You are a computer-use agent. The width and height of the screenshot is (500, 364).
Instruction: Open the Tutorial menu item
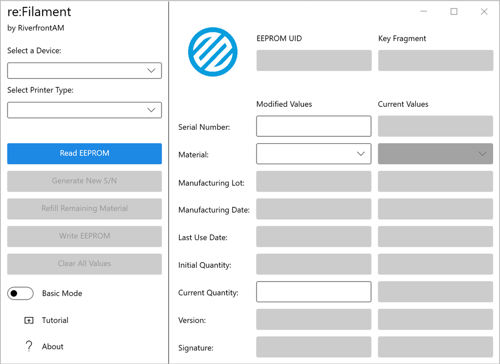coord(55,321)
